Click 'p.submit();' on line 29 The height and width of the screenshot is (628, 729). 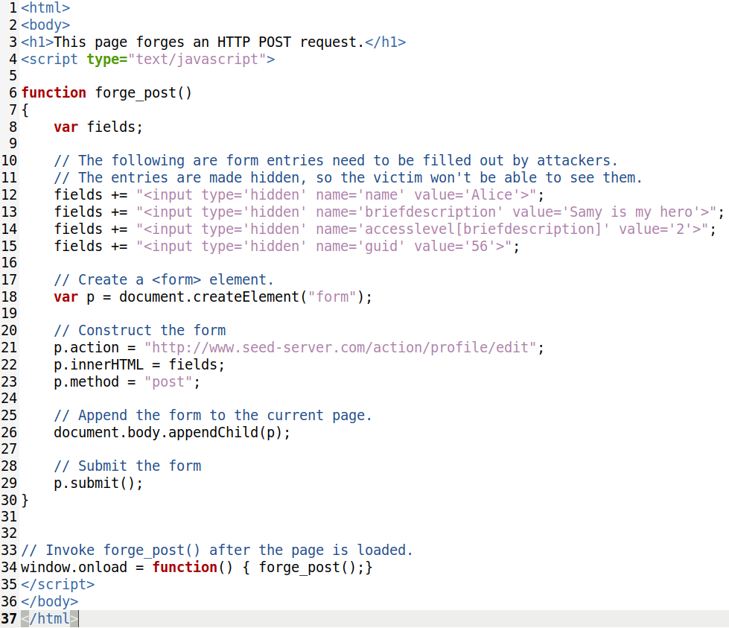[x=98, y=483]
